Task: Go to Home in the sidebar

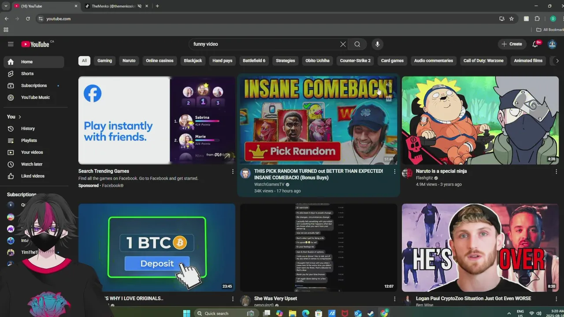Action: (x=34, y=62)
